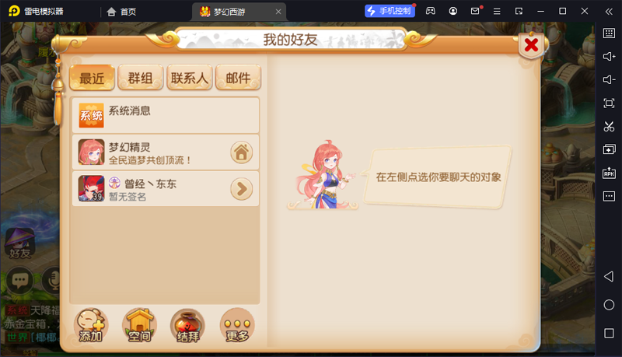Open the 更多 more options icon
This screenshot has width=622, height=357.
point(237,325)
